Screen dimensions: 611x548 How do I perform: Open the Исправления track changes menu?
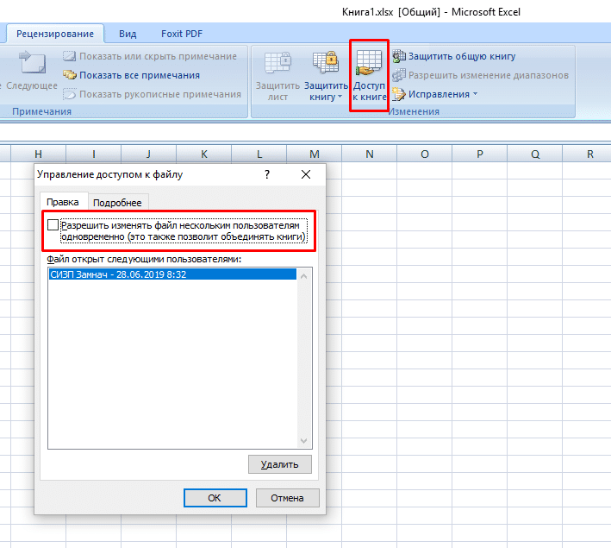pyautogui.click(x=435, y=94)
